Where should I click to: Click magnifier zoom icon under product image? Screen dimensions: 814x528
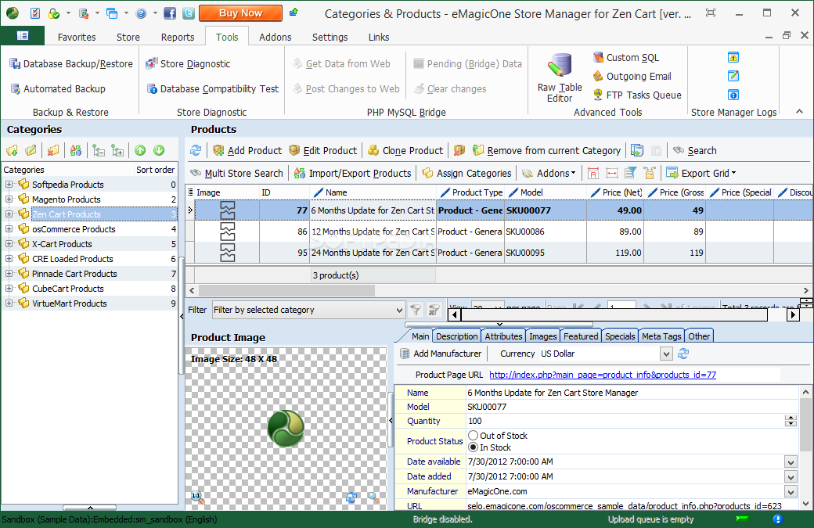(x=374, y=497)
